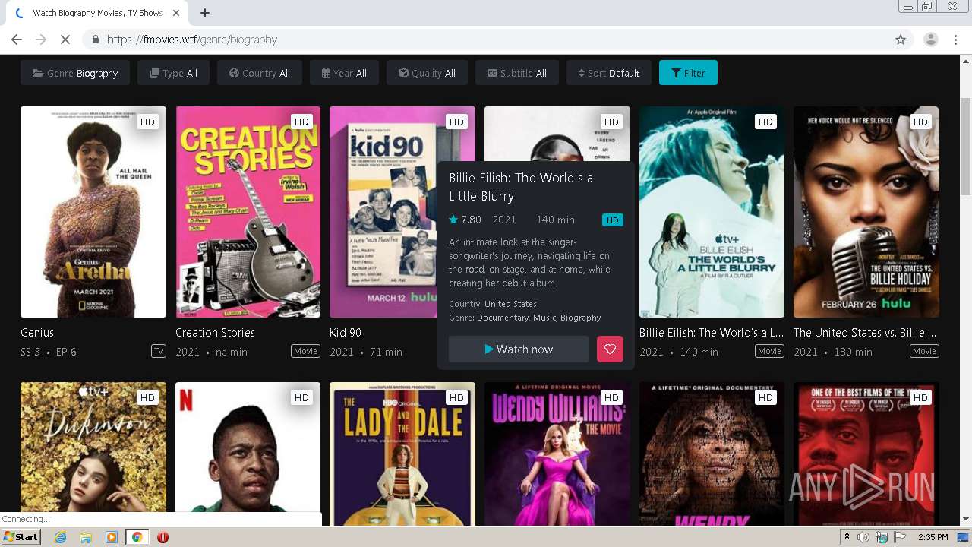This screenshot has height=547, width=972.
Task: Open red security icon in taskbar
Action: pos(163,537)
